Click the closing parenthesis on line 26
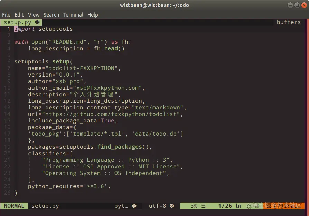Screen dimensions: 309x216 pos(16,193)
